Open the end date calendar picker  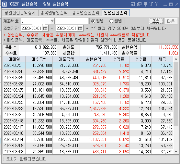80,28
